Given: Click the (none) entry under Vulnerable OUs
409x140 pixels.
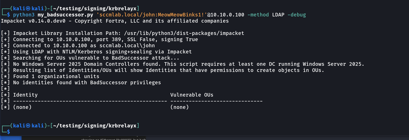Looking at the screenshot, I should (x=179, y=107).
